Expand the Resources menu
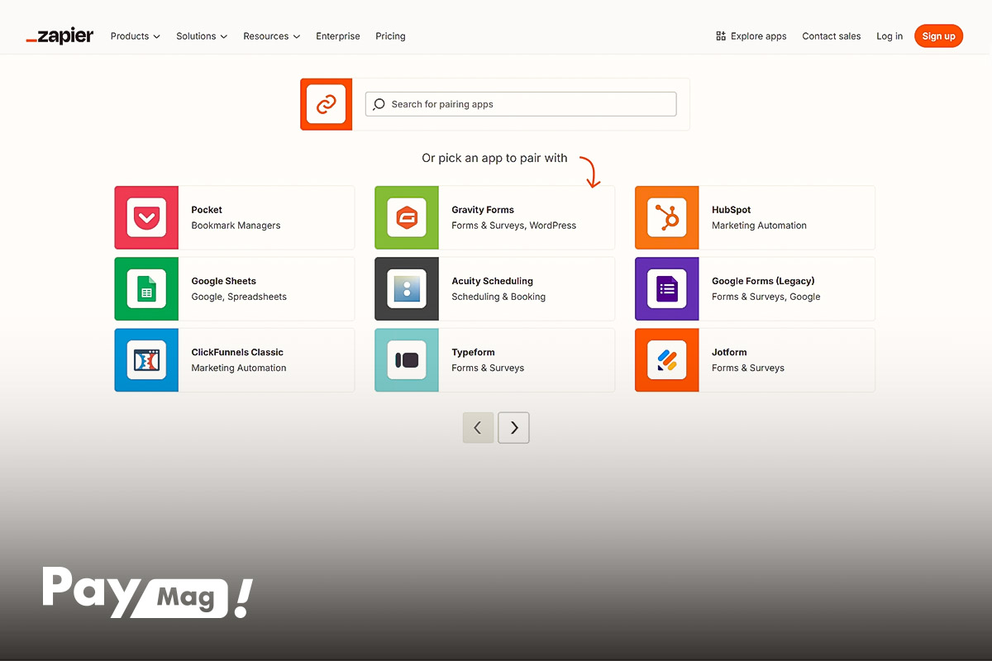992x661 pixels. [x=271, y=36]
